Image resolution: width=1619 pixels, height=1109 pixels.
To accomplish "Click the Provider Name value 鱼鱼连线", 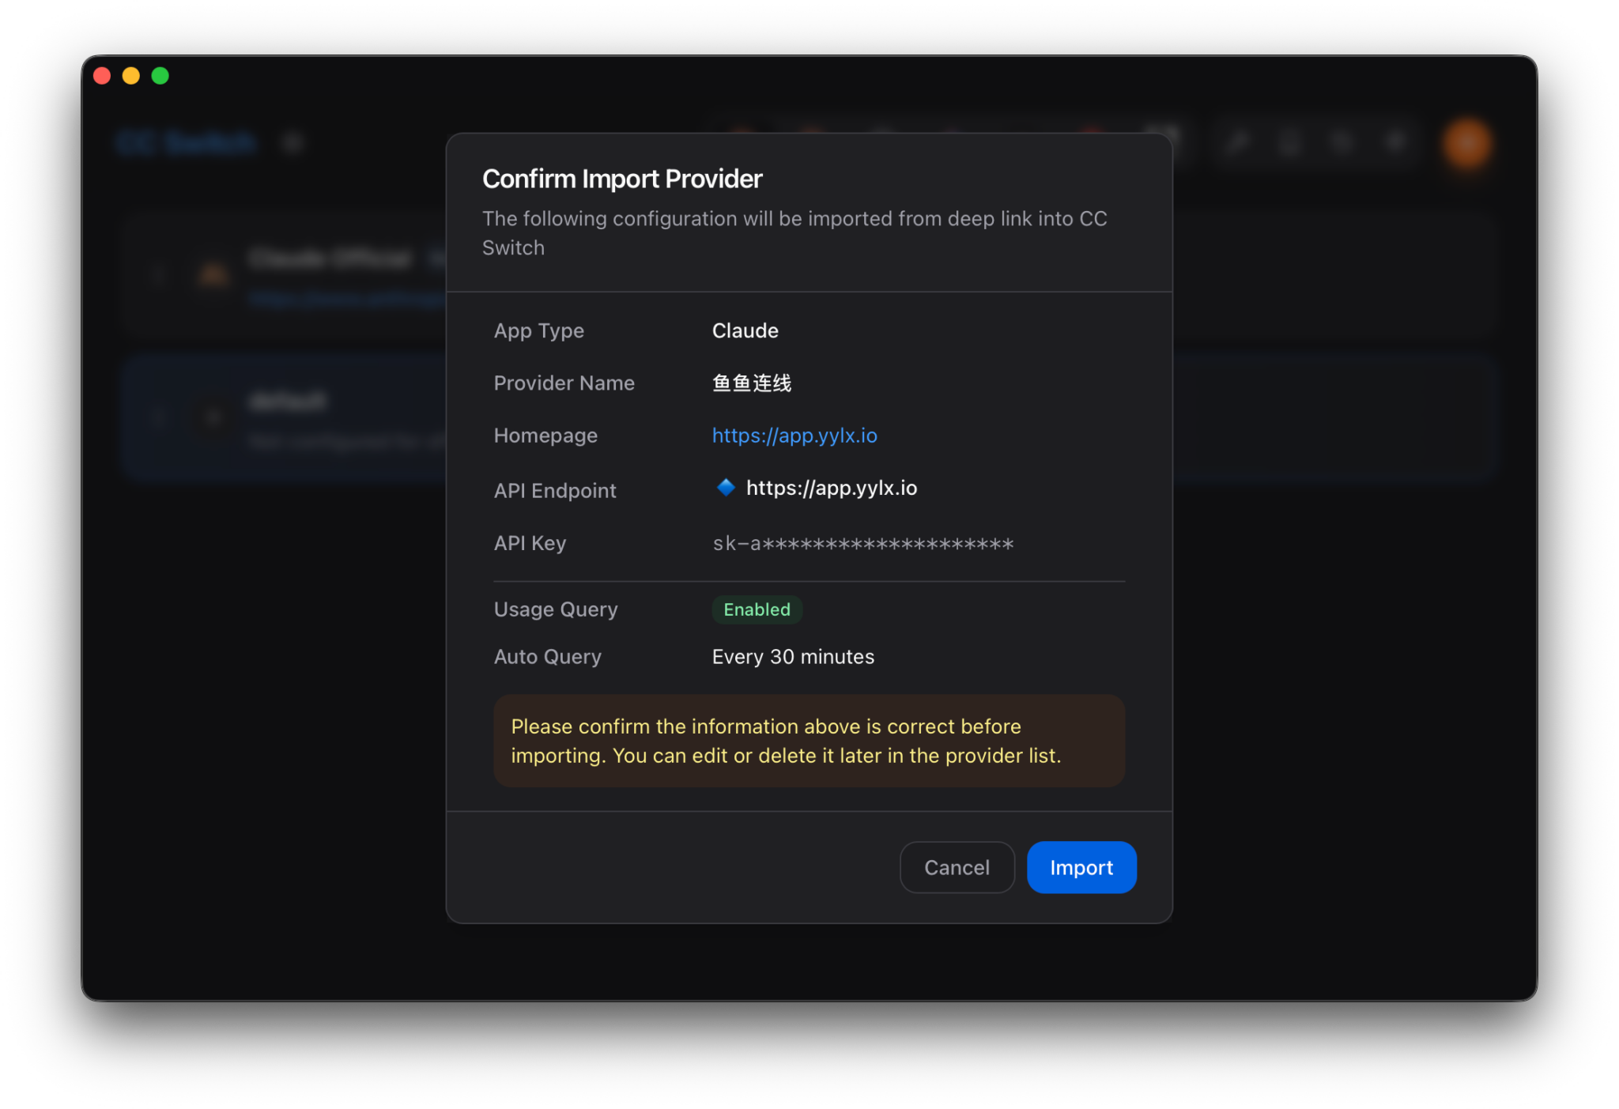I will tap(752, 383).
